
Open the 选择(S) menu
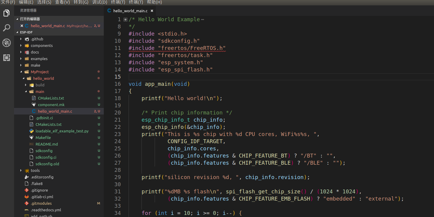(44, 2)
